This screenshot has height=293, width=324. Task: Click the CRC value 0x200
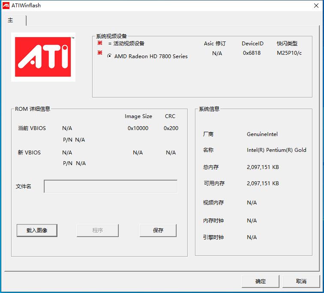(x=171, y=128)
